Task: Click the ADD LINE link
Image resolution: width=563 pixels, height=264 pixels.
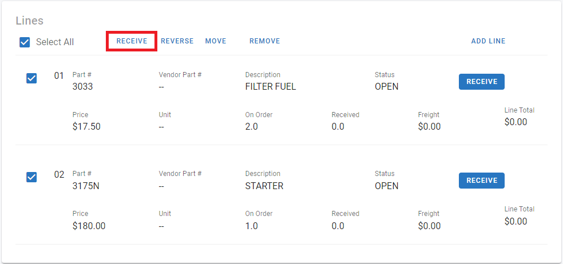Action: click(488, 41)
